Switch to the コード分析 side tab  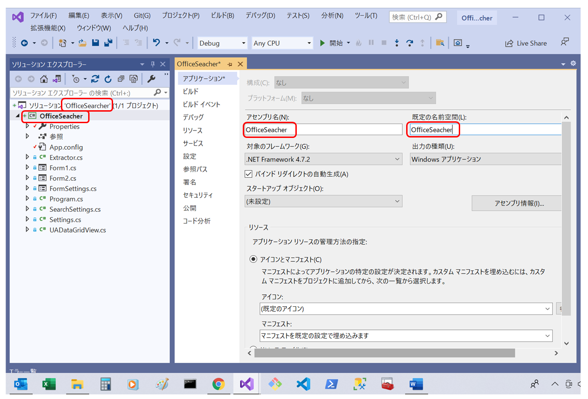[197, 221]
